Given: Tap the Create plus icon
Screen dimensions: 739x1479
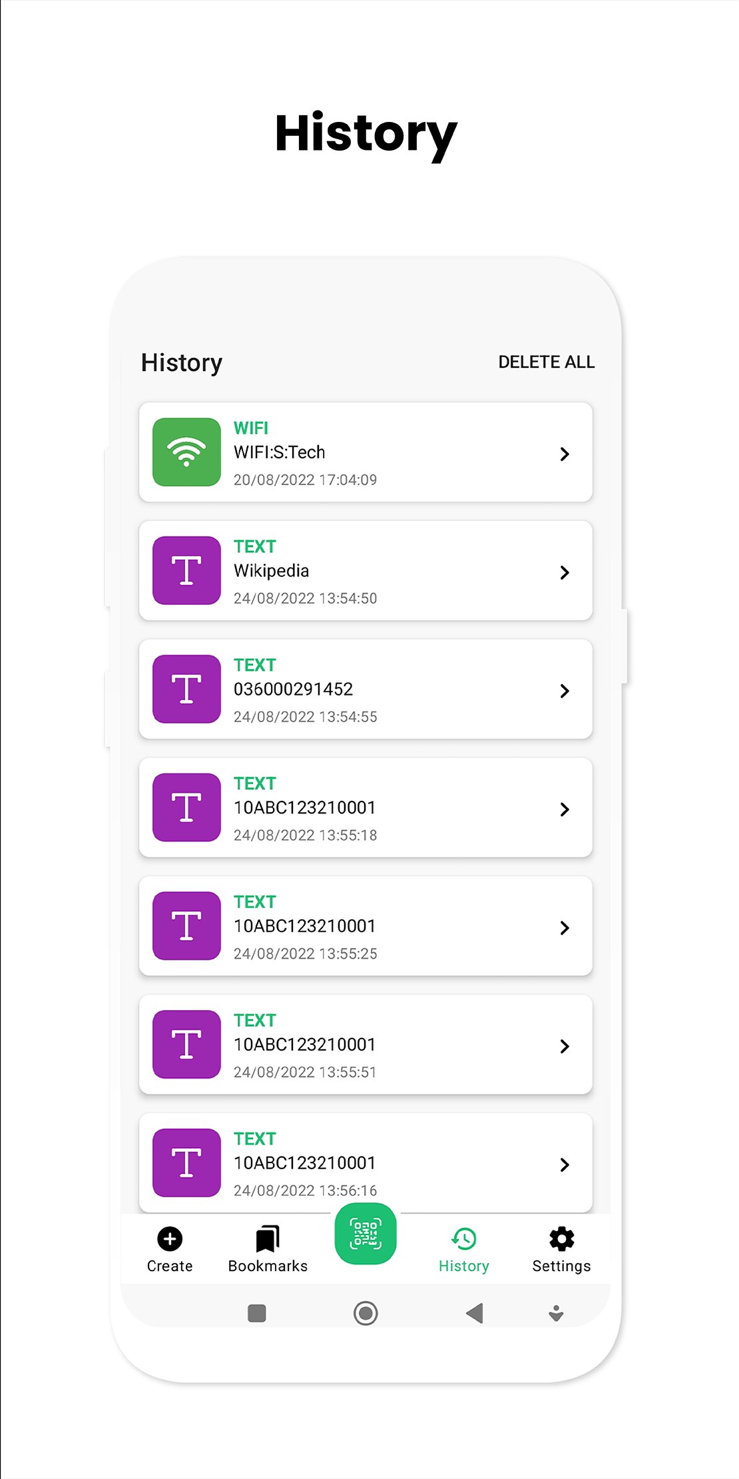Looking at the screenshot, I should [x=170, y=1239].
